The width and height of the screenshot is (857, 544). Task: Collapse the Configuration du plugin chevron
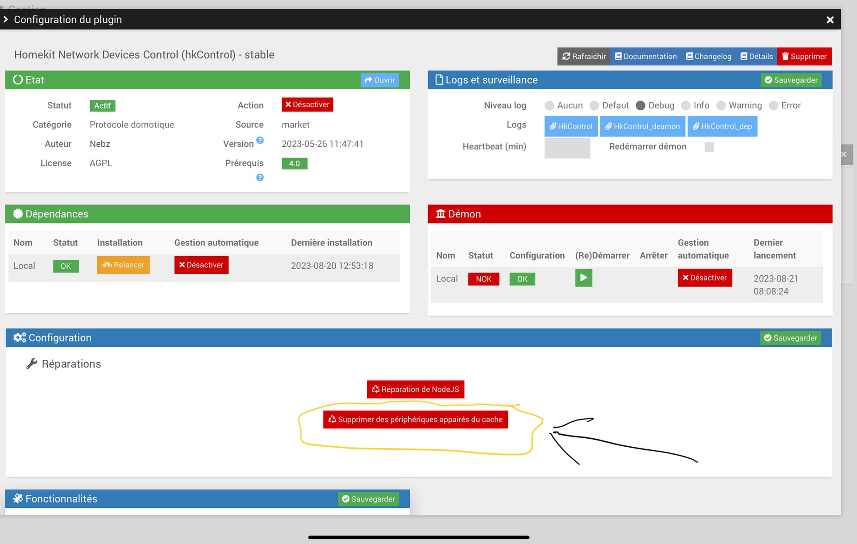coord(6,19)
